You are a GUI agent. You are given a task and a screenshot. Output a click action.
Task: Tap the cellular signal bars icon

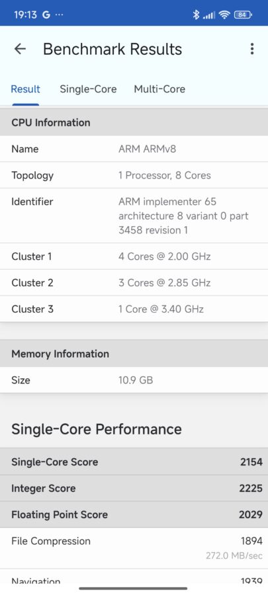(x=209, y=15)
